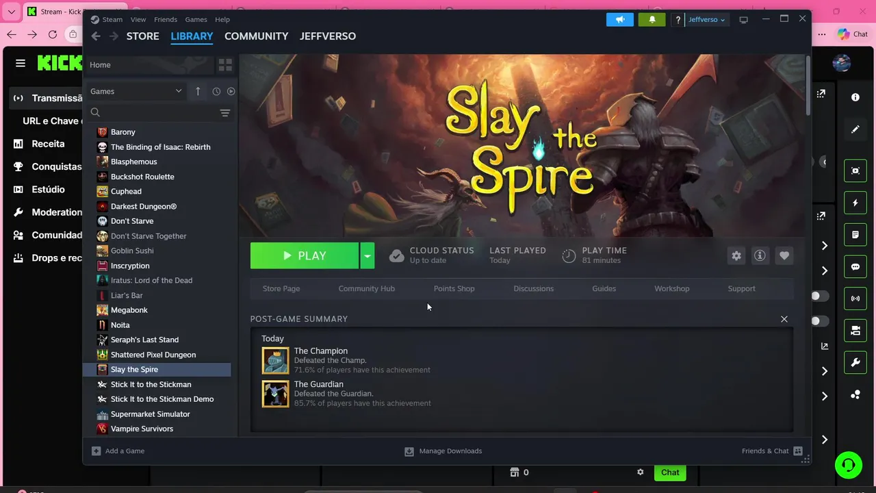Open the Store Page link

281,288
